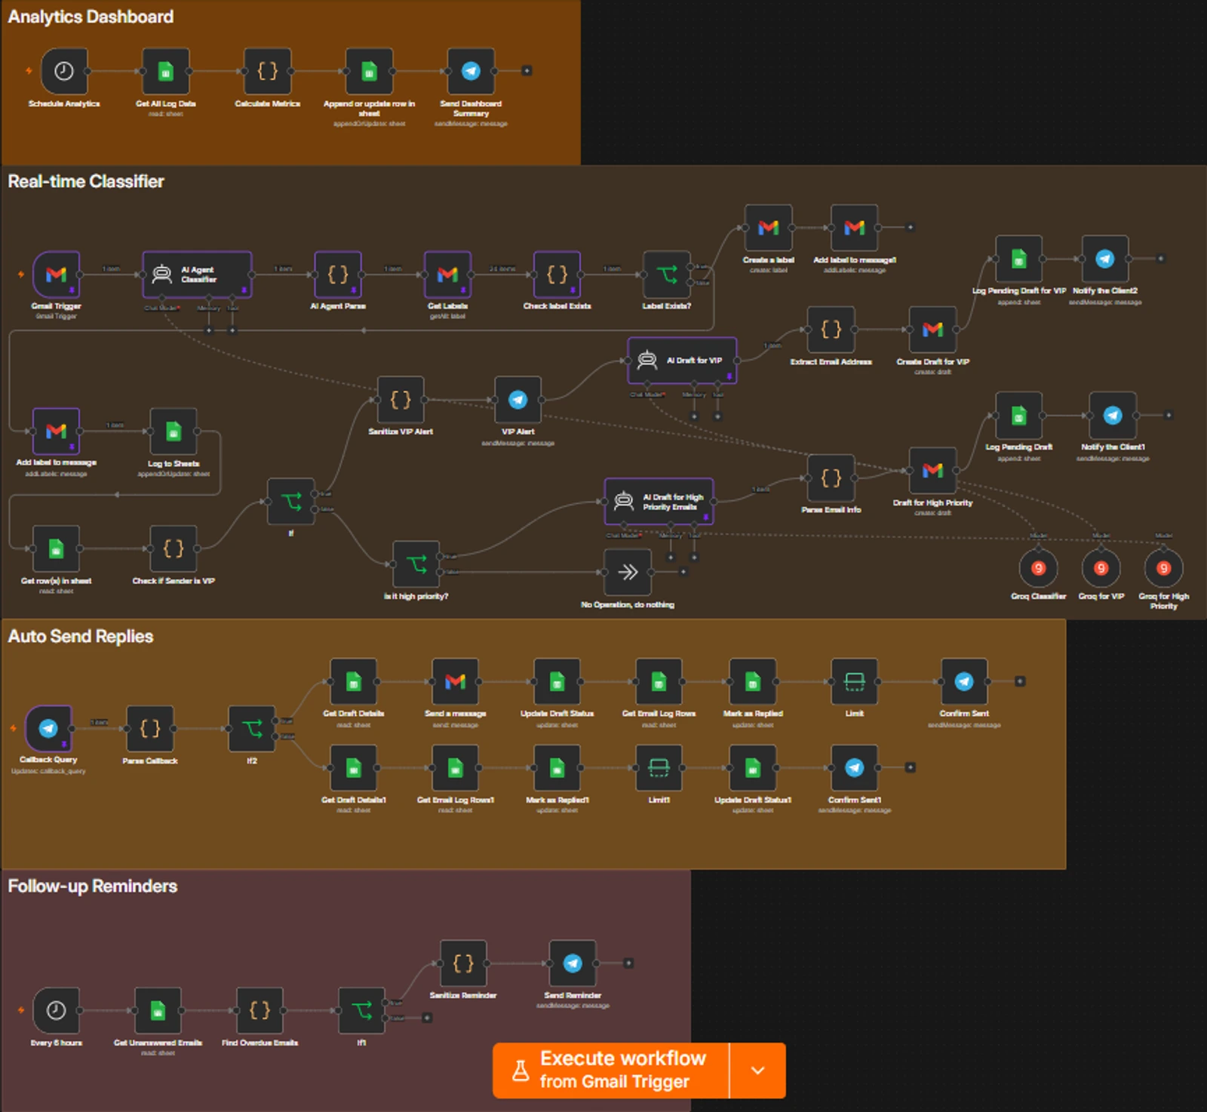
Task: Select the Callback Query Telegram trigger node
Action: 48,729
